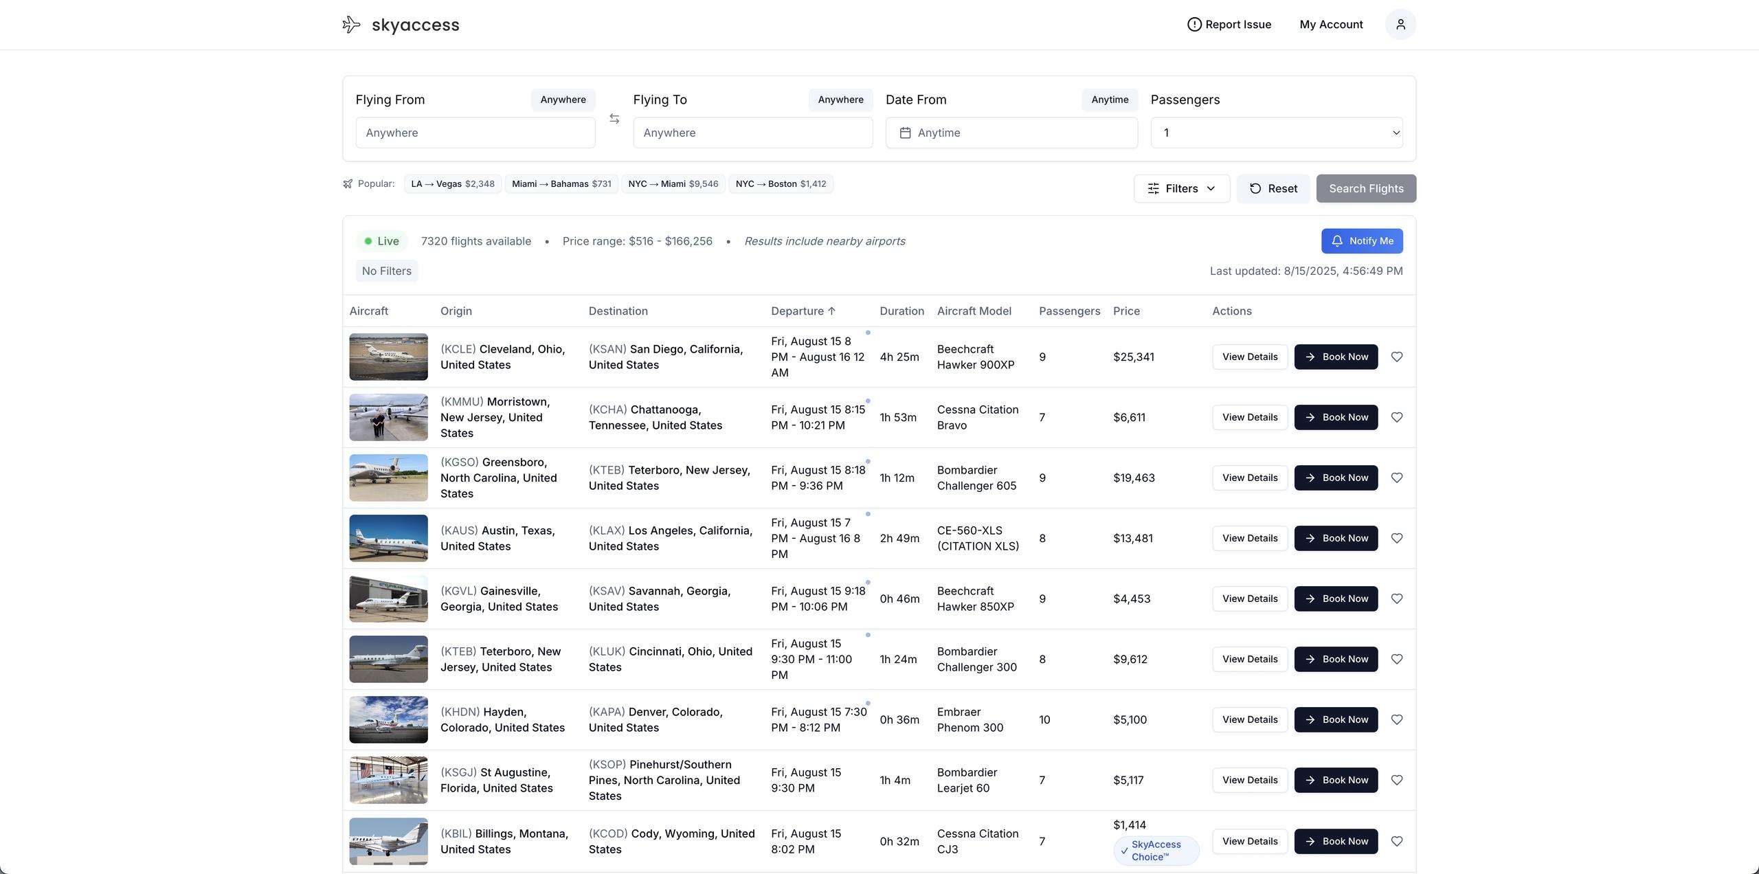The width and height of the screenshot is (1759, 874).
Task: Set Flying To with the Anywhere chip
Action: (x=840, y=100)
